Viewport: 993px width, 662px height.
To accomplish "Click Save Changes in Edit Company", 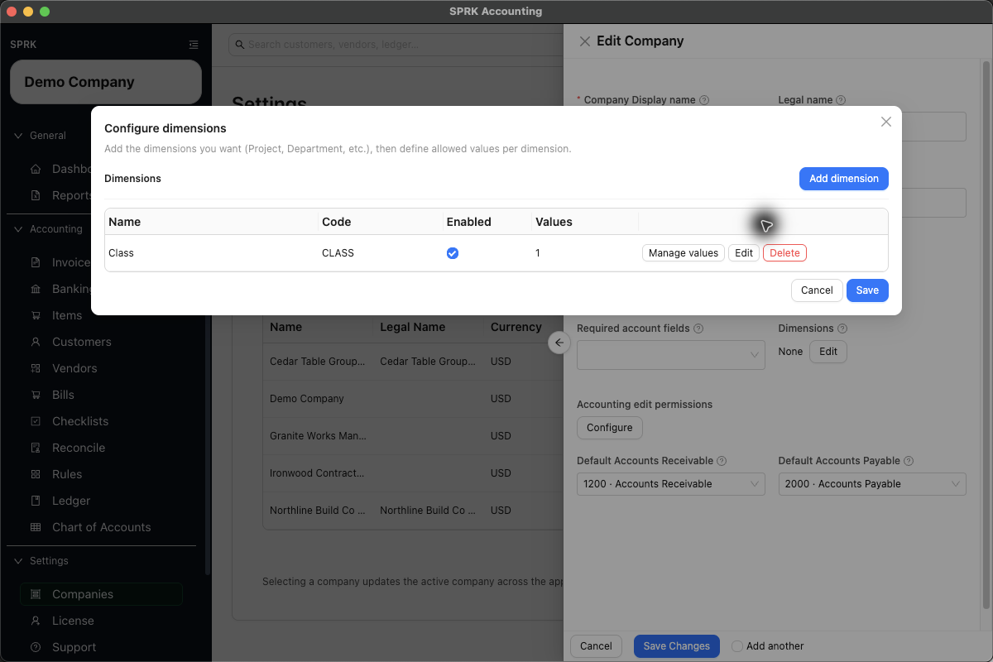I will (677, 646).
